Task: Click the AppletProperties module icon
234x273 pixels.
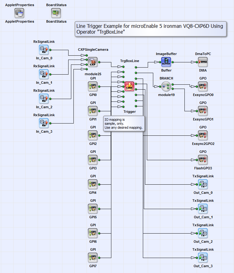Action: click(19, 13)
